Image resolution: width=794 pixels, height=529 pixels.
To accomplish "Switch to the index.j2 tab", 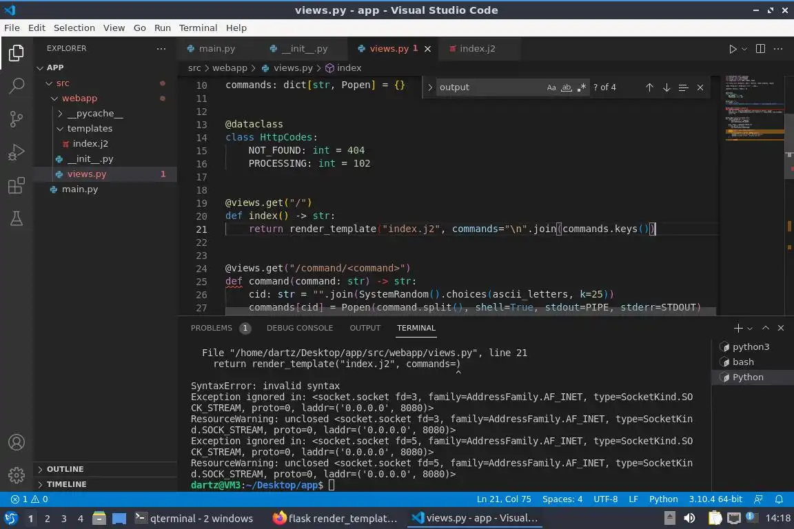I will pos(477,49).
